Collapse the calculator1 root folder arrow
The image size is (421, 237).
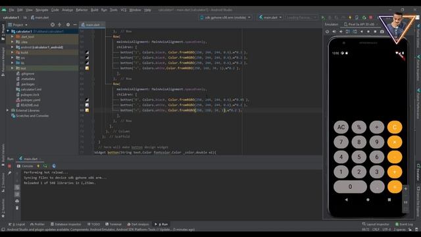8,32
